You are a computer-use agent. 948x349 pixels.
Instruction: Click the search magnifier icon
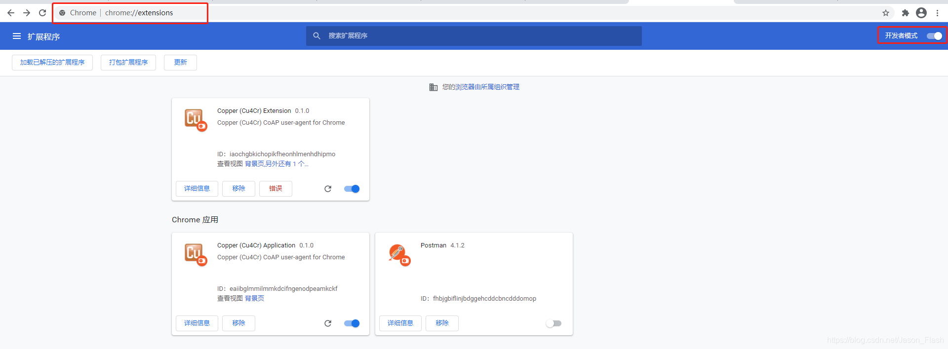[x=317, y=35]
